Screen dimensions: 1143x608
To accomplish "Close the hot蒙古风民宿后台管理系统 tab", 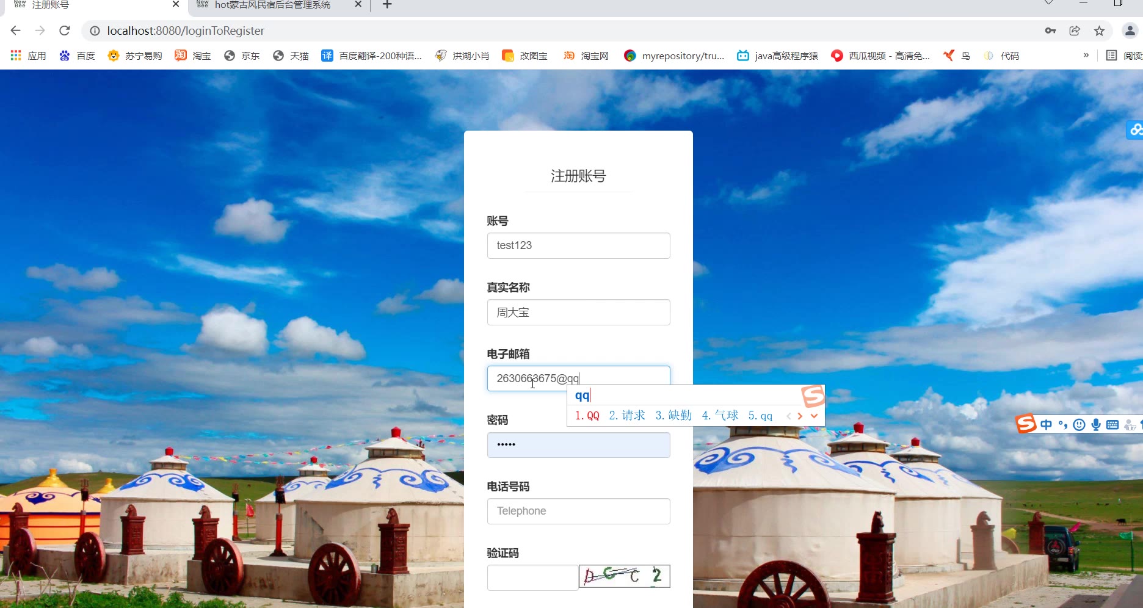I will coord(358,5).
